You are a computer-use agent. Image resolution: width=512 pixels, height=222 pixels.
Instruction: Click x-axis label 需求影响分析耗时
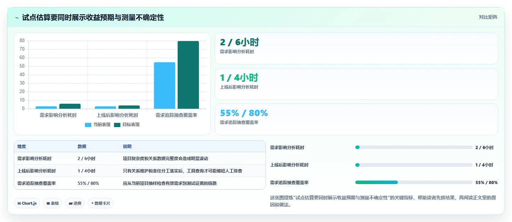click(x=58, y=115)
